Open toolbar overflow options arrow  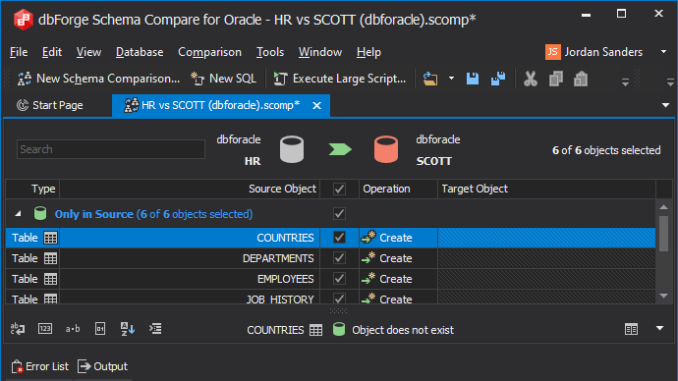click(625, 82)
